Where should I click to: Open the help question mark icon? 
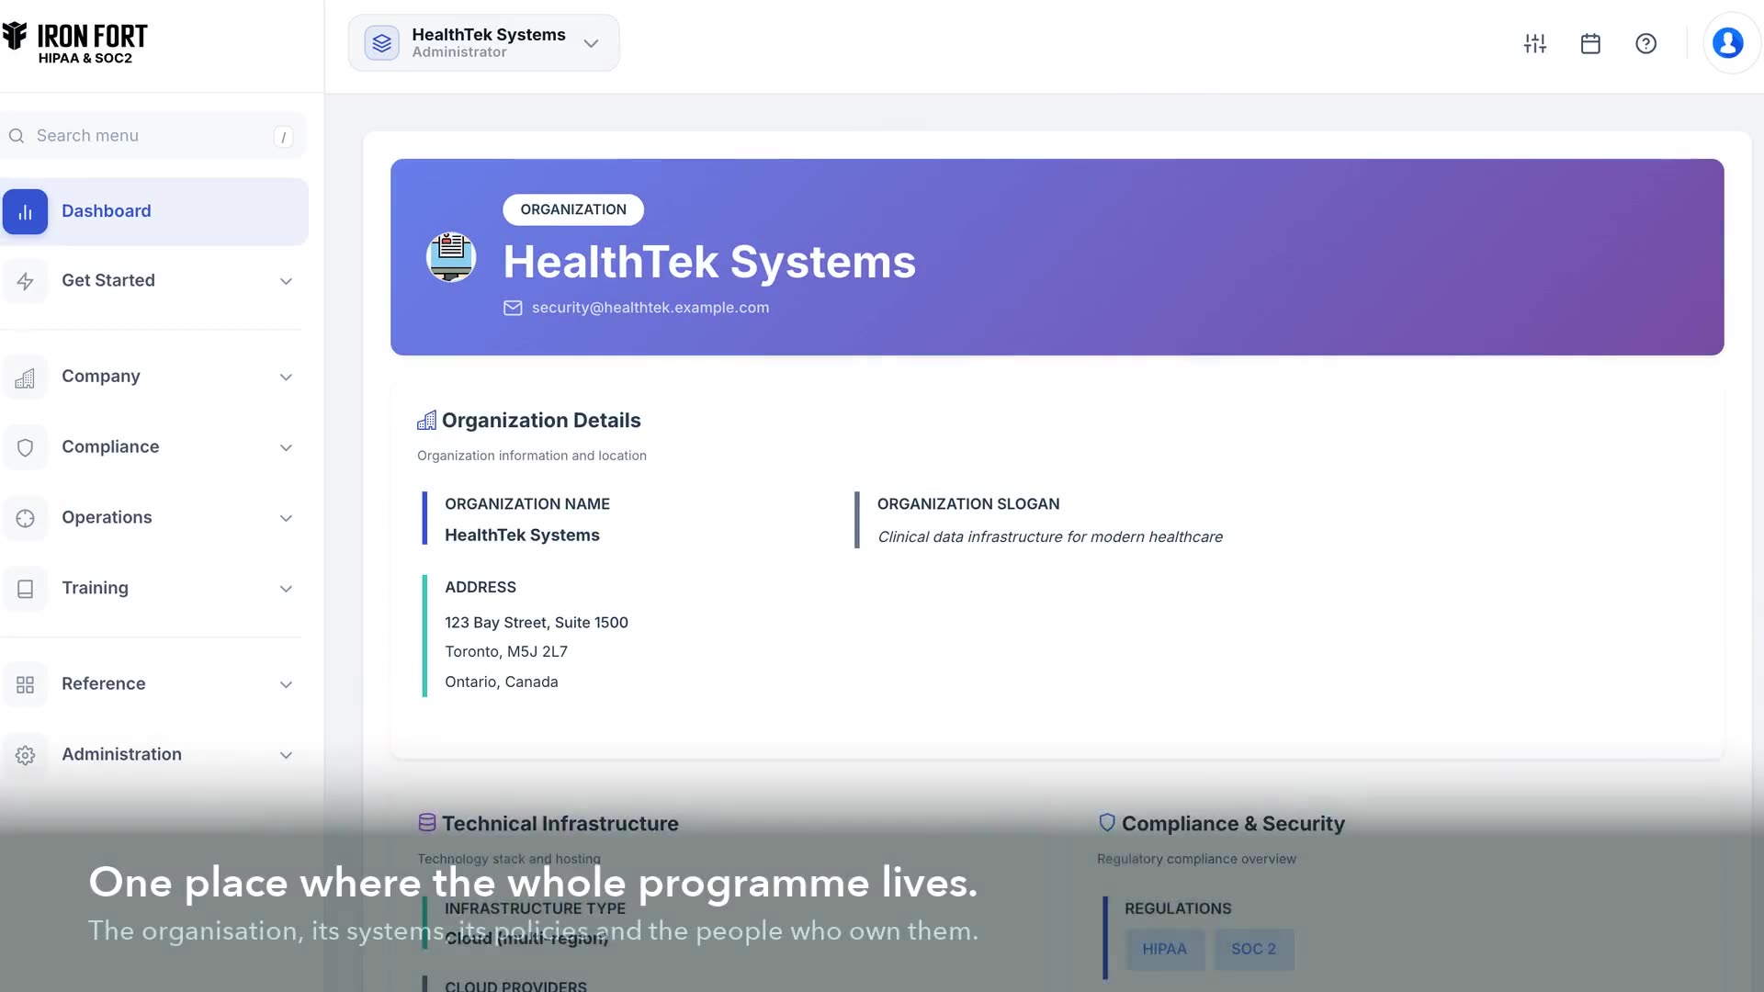(x=1645, y=43)
